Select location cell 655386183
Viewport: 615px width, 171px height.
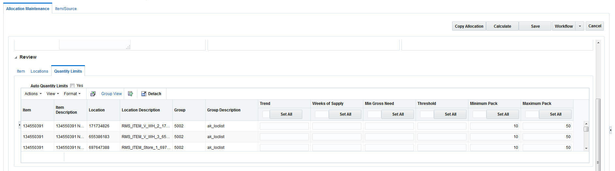pyautogui.click(x=103, y=137)
